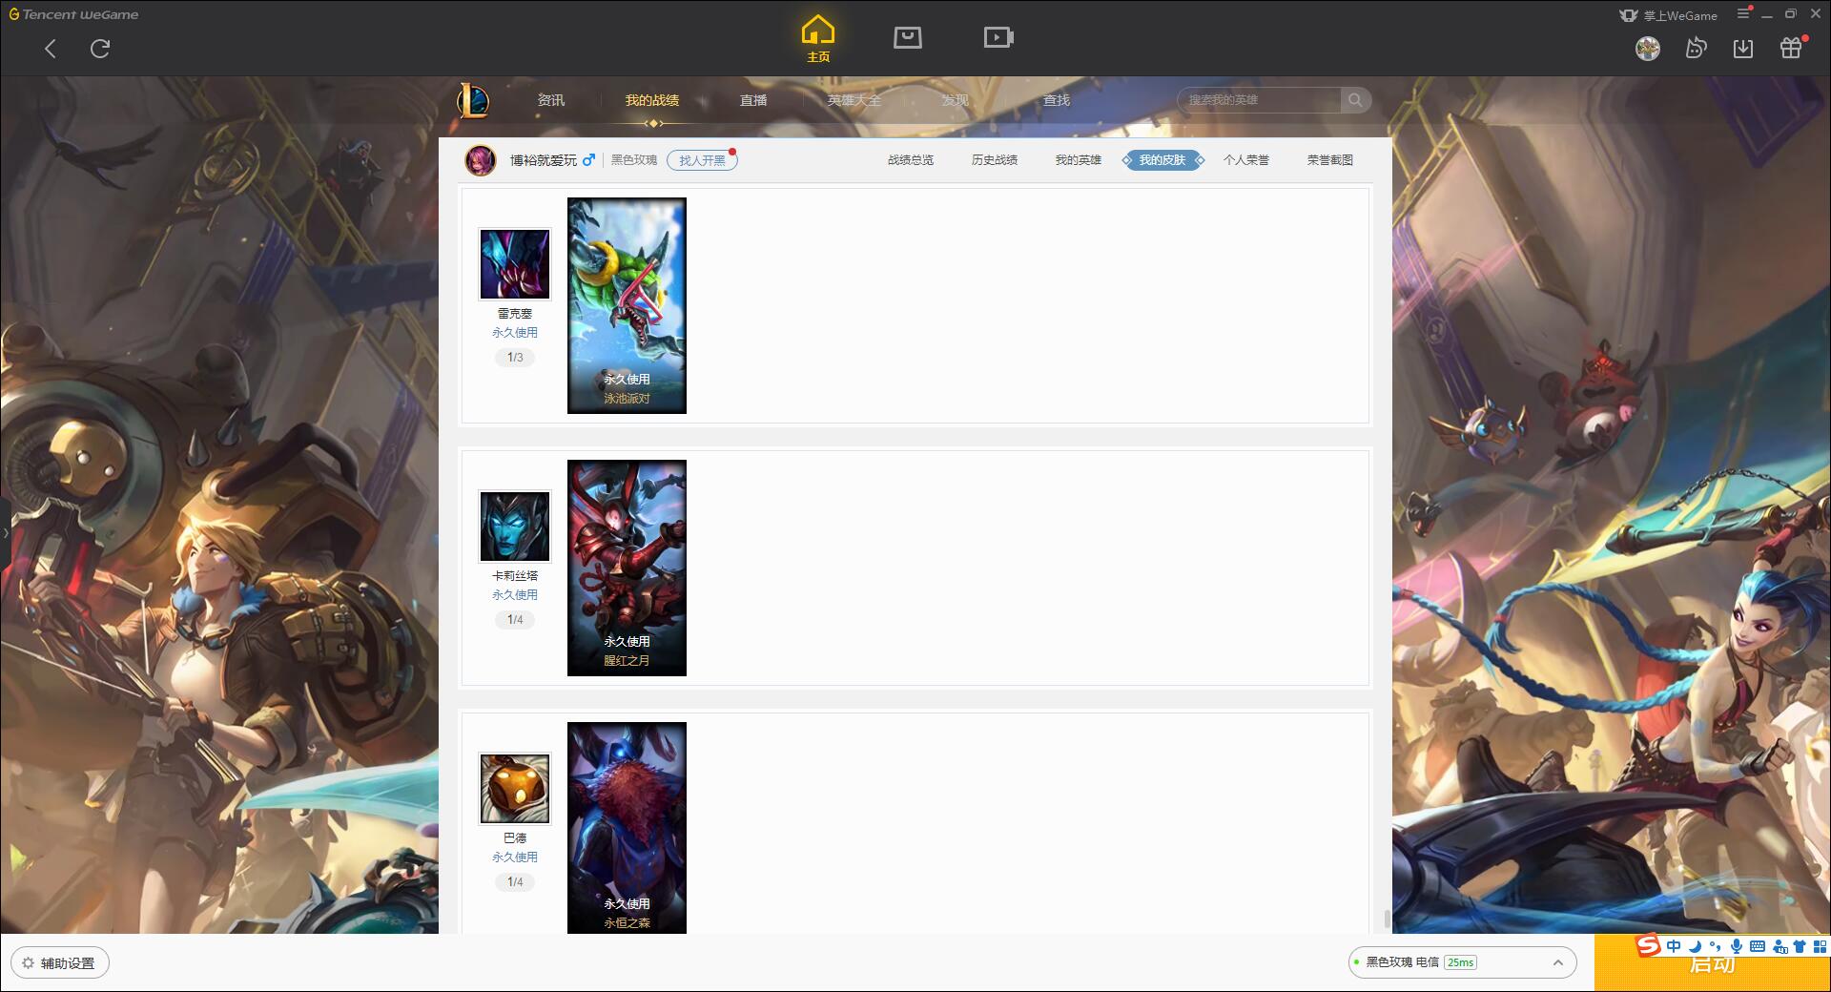Click the skin list vertical scrollbar thumb
Screen dimensions: 1831x992
tap(1387, 920)
